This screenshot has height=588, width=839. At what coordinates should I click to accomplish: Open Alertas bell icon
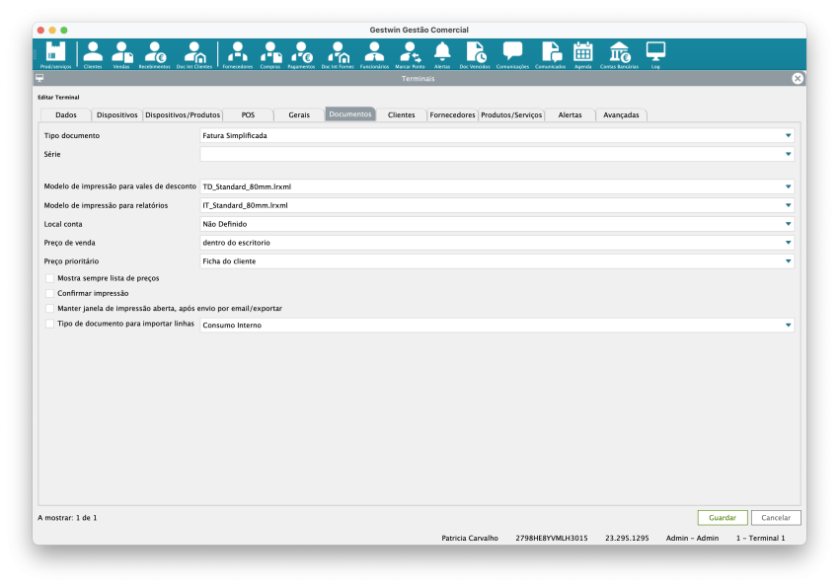[442, 54]
